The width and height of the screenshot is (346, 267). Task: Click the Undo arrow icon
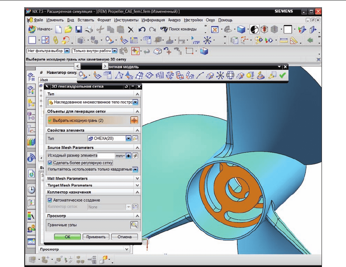(142, 29)
